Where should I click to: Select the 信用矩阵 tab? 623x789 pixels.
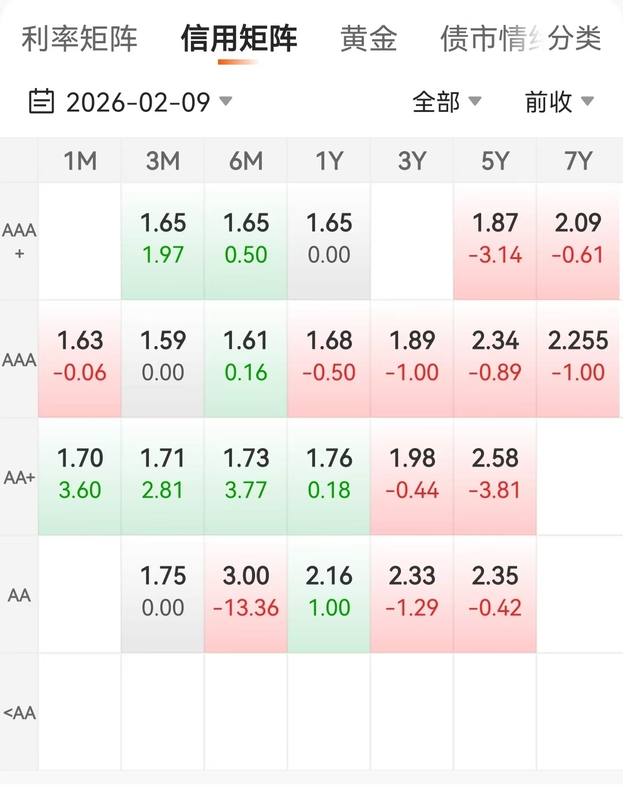click(239, 39)
